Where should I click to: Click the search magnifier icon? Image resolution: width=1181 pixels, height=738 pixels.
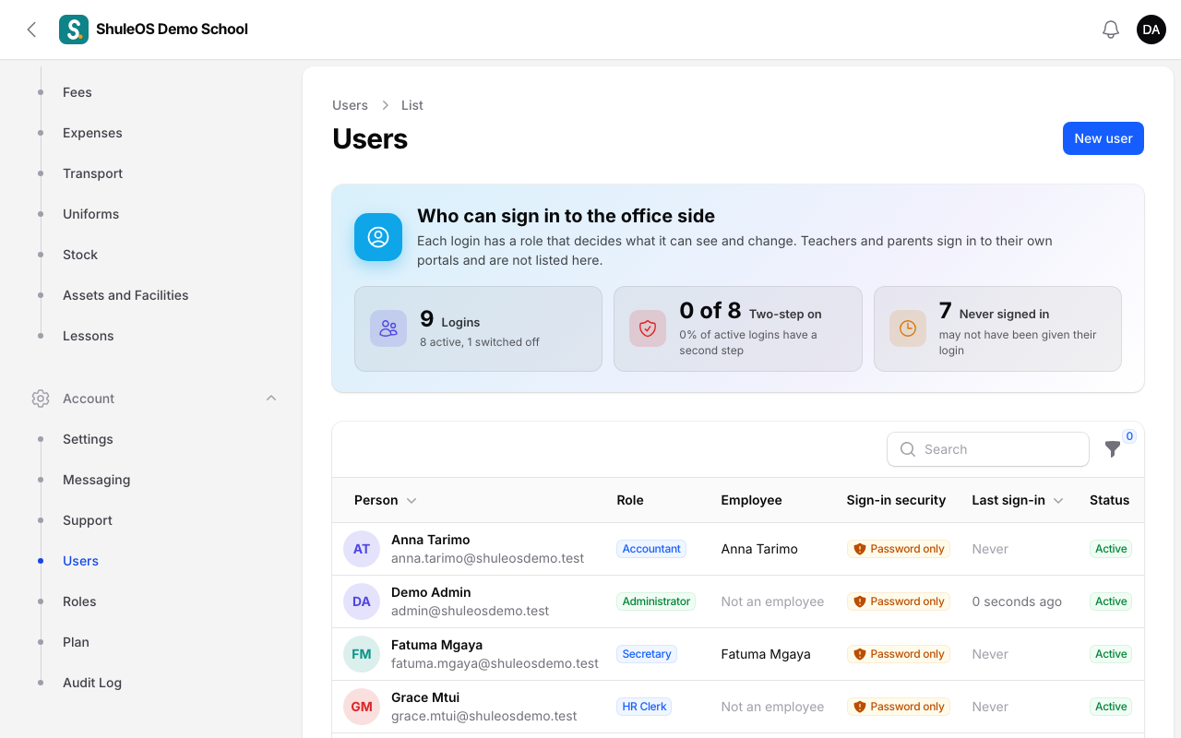pos(908,449)
